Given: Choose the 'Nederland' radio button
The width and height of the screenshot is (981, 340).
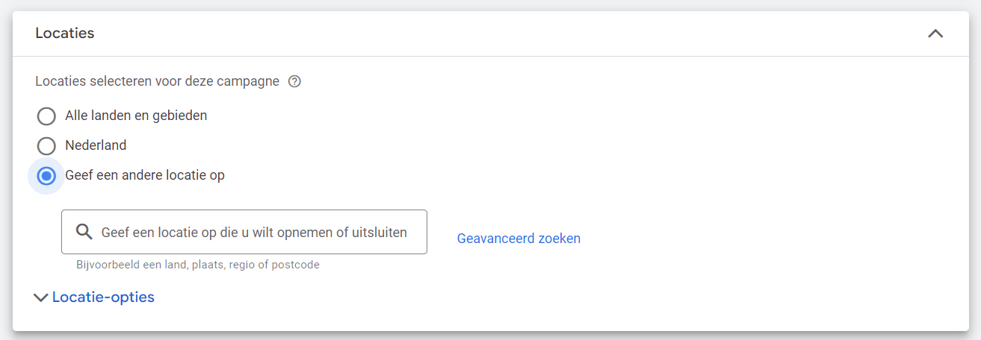Looking at the screenshot, I should 46,146.
